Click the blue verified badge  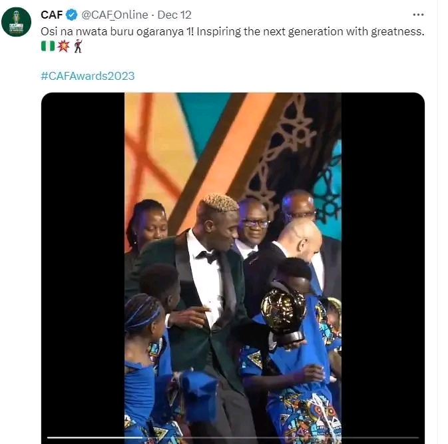point(71,15)
